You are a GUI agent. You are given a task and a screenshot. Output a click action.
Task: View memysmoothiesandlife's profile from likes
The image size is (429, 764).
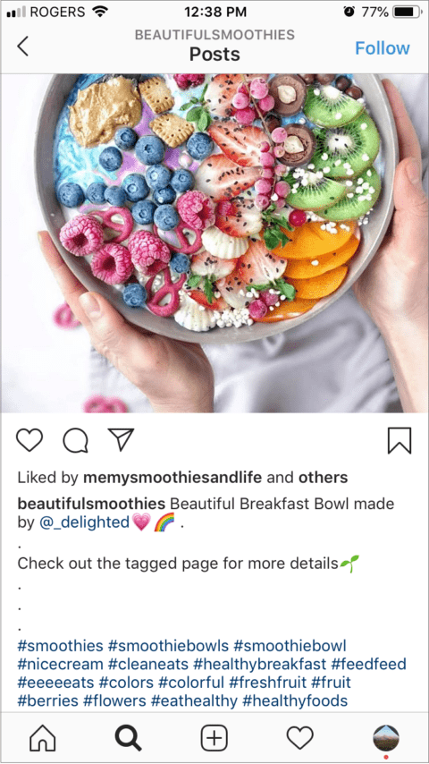click(172, 478)
